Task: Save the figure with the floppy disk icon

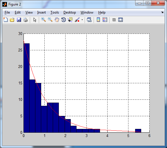Action: [19, 20]
